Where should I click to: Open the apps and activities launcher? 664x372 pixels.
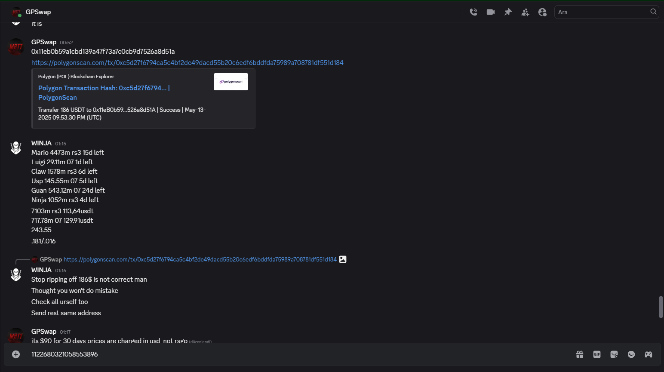(649, 354)
